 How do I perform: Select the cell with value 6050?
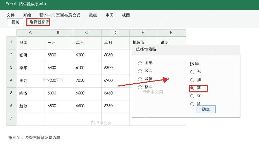point(116,55)
